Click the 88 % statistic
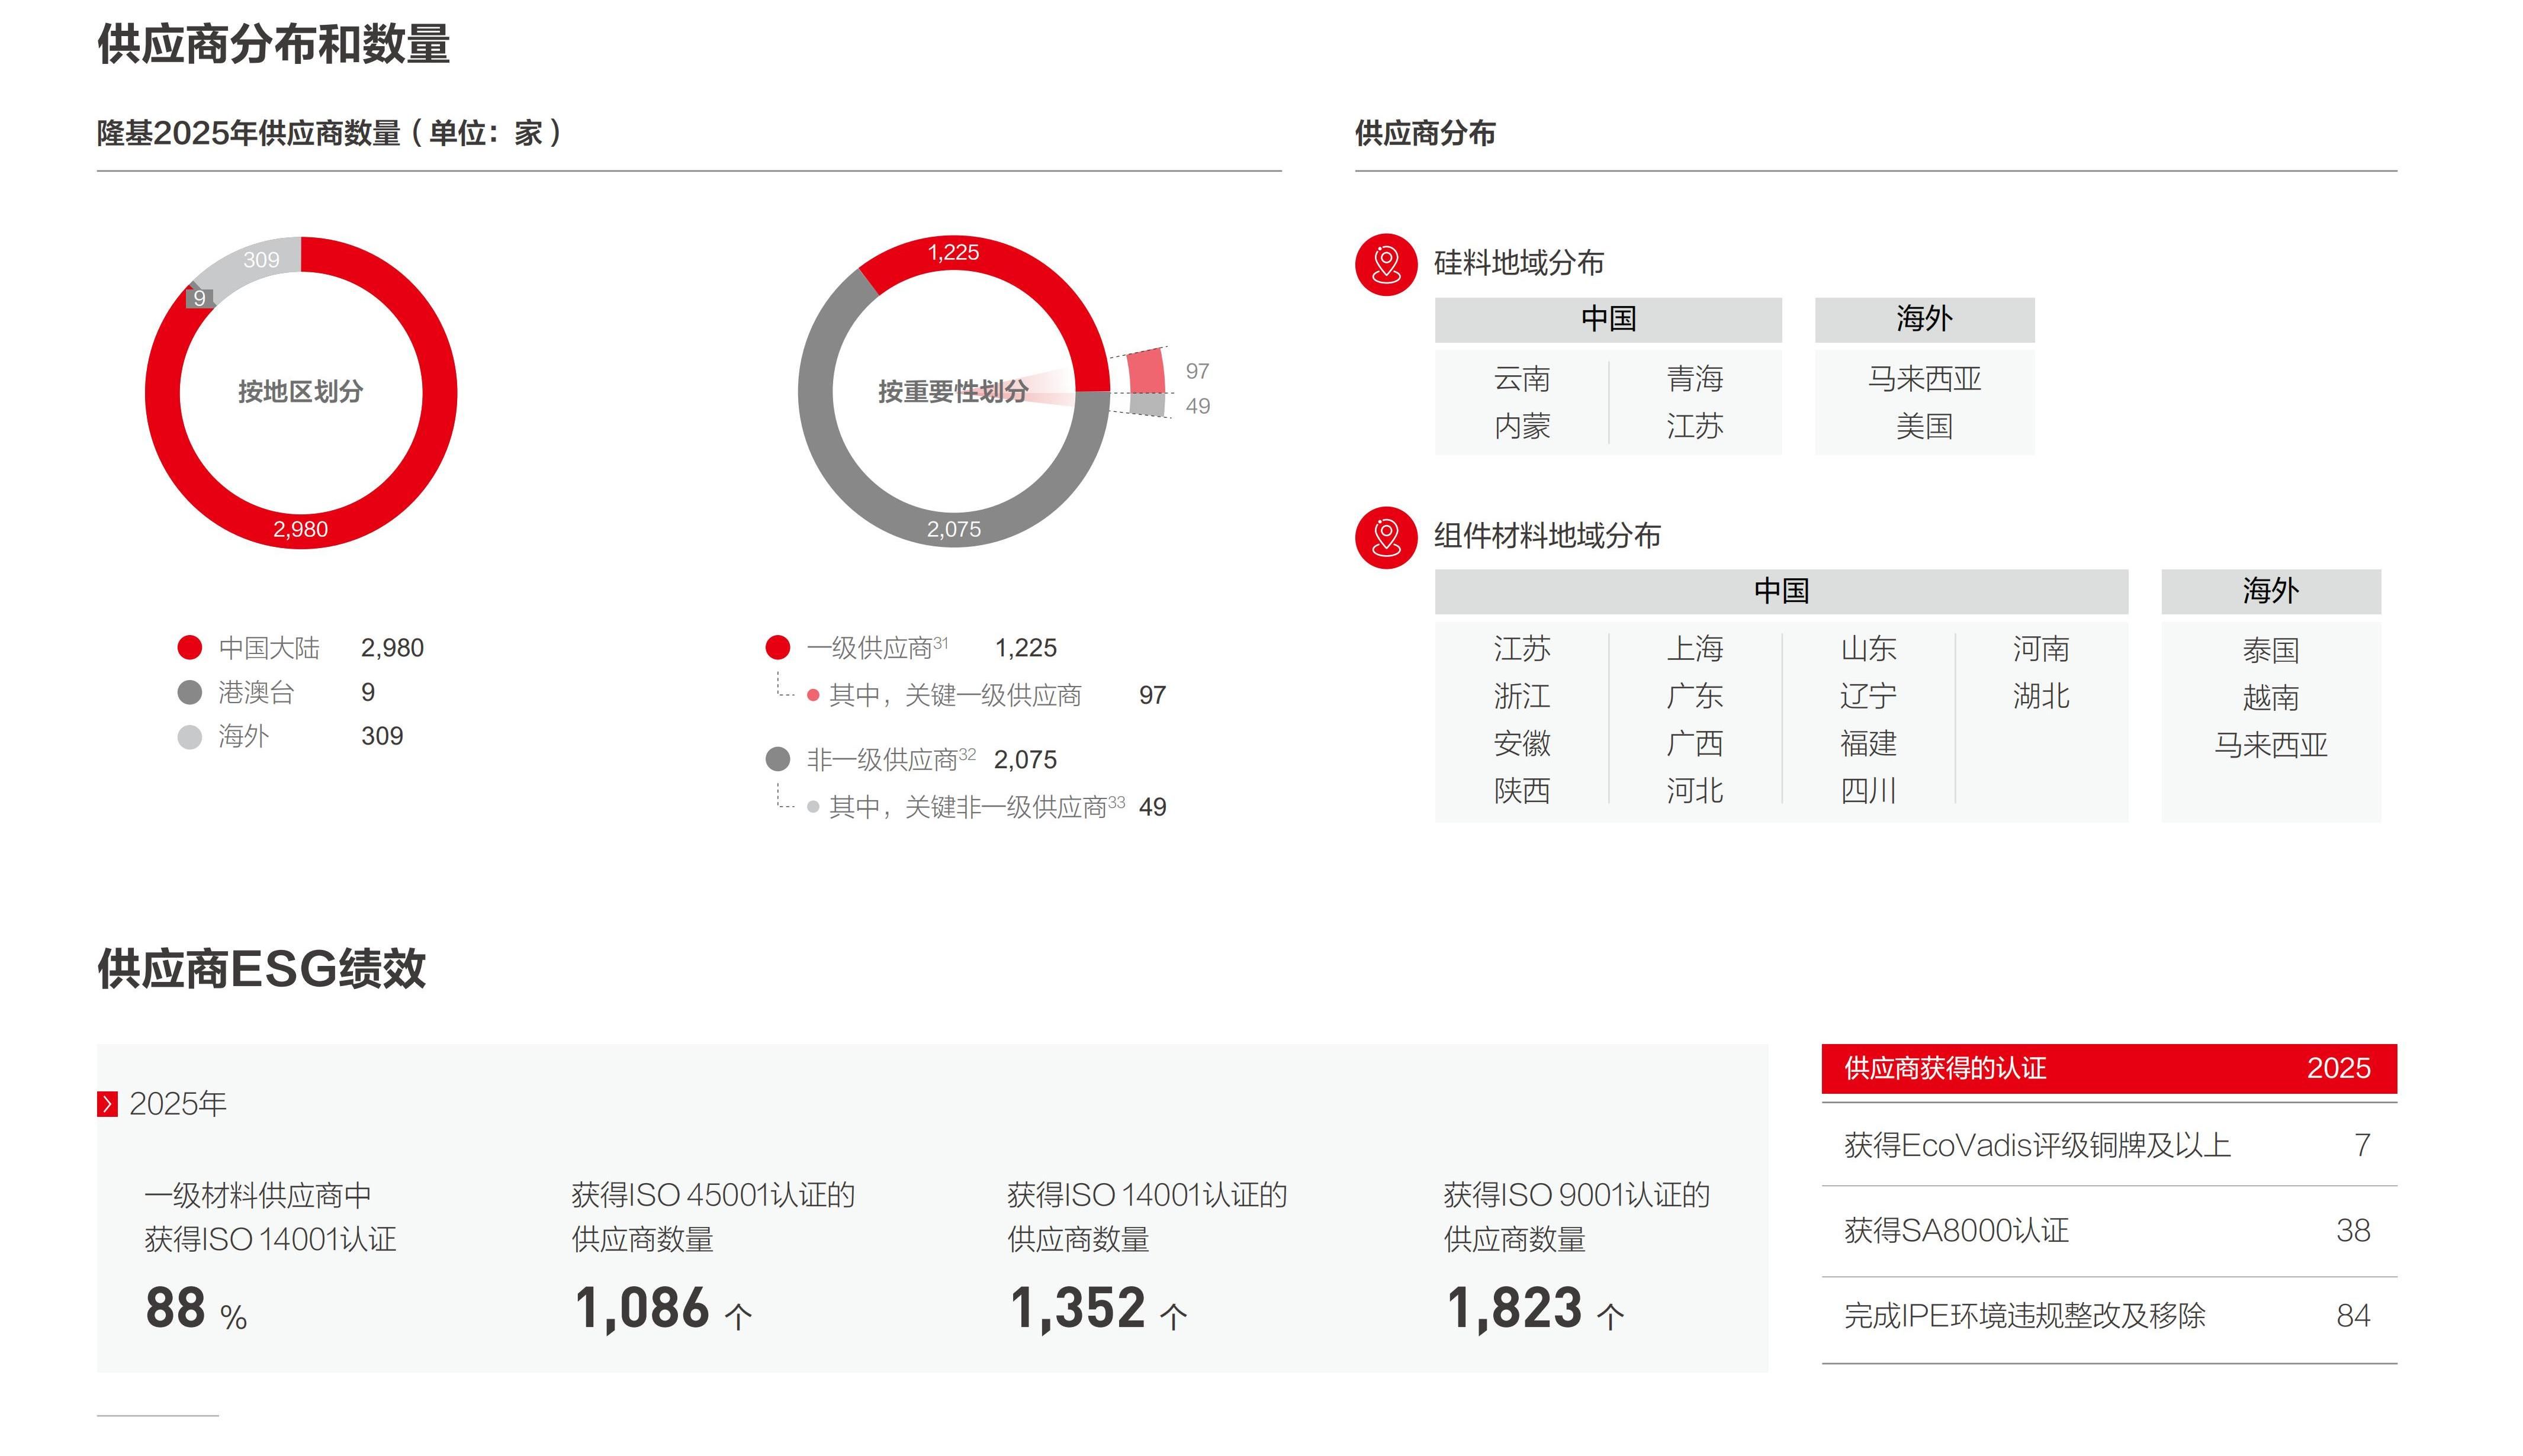 pos(196,1308)
